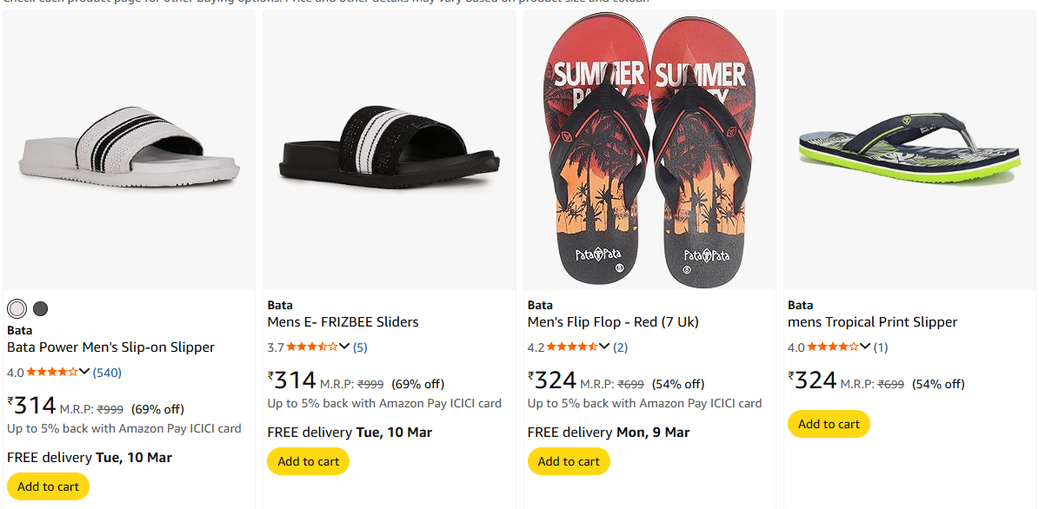Add Tropical Print Slipper to cart

829,424
